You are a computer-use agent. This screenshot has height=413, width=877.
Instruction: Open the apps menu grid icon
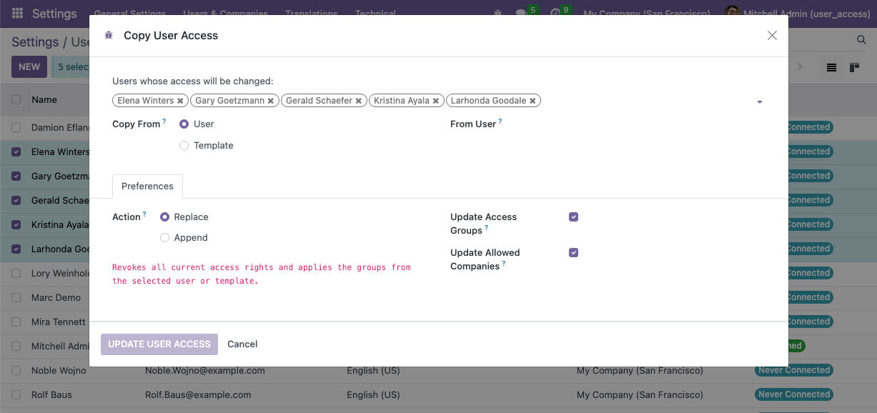tap(16, 13)
